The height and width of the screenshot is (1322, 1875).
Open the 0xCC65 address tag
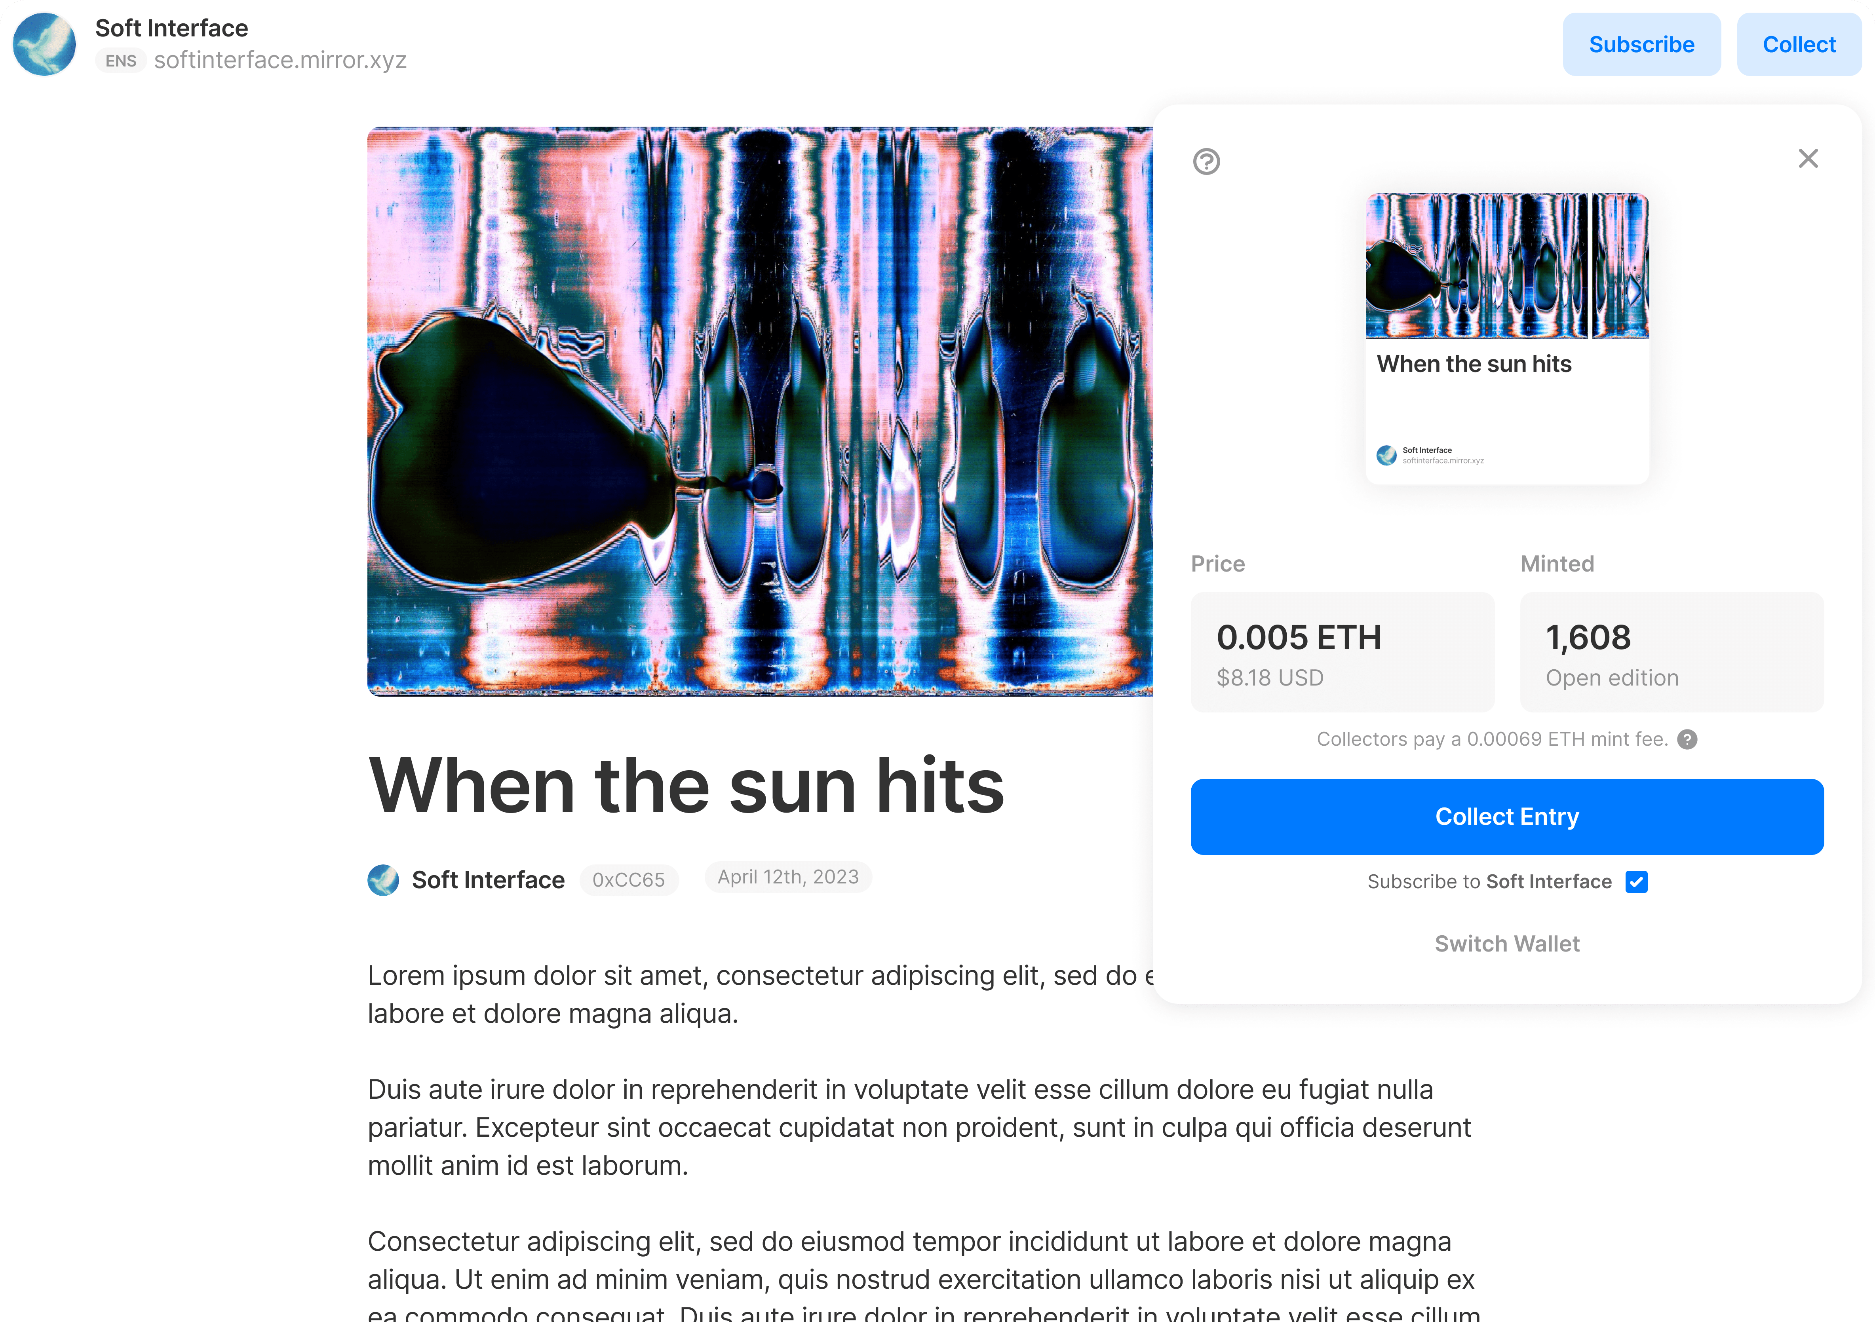[629, 879]
